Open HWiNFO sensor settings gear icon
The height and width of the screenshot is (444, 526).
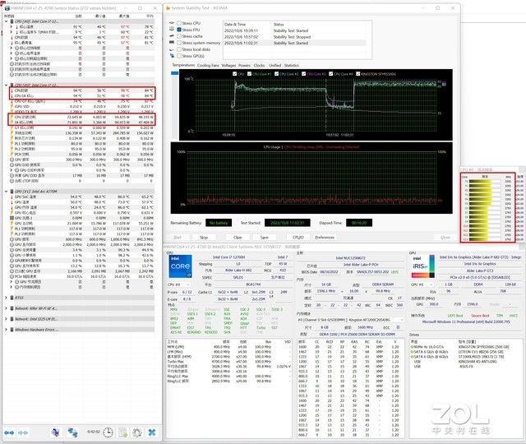coord(134,432)
